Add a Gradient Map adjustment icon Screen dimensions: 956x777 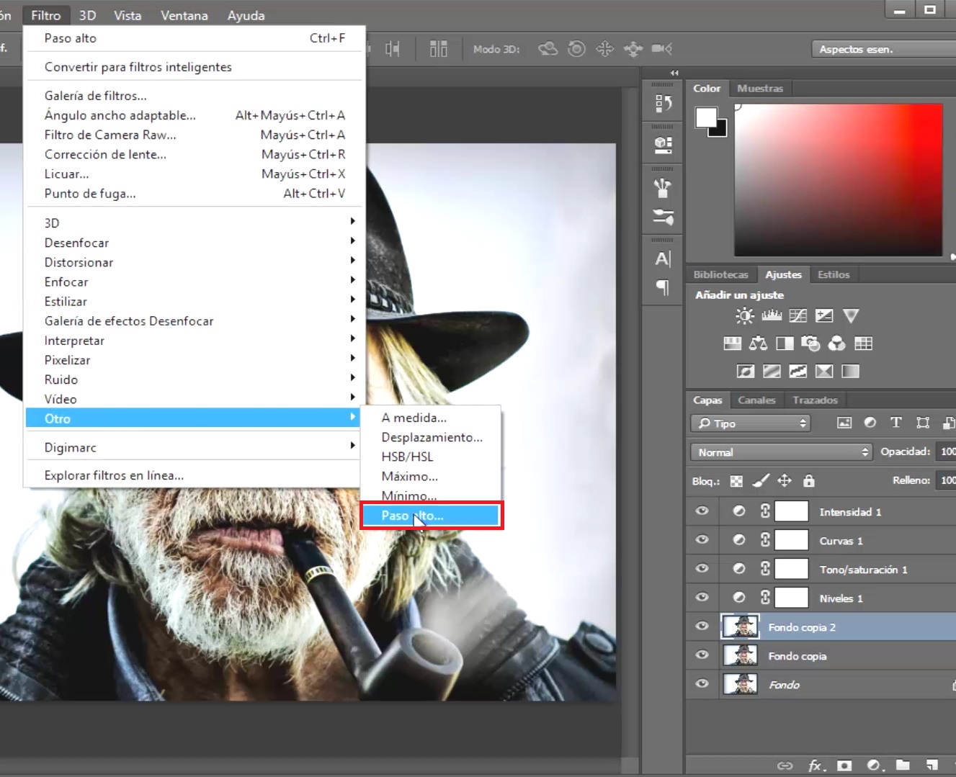tap(851, 372)
